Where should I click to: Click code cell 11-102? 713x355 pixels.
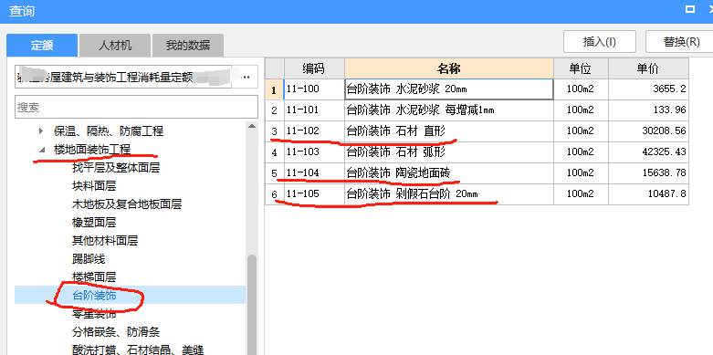pyautogui.click(x=314, y=131)
